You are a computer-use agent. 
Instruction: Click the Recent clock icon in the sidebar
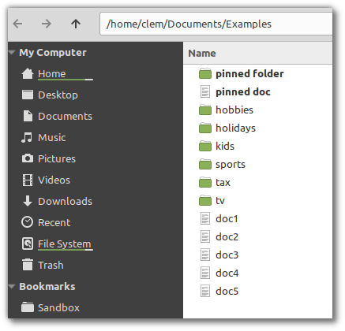point(28,222)
